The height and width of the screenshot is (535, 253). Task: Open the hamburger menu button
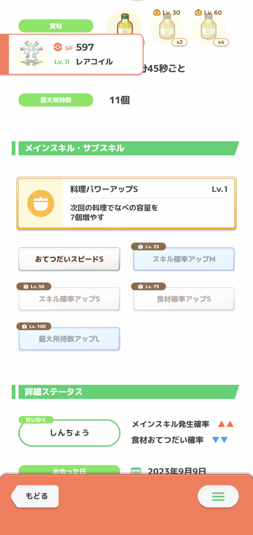coord(218,496)
